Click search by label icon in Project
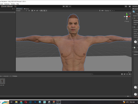This screenshot has width=138, height=104. coord(124,74)
